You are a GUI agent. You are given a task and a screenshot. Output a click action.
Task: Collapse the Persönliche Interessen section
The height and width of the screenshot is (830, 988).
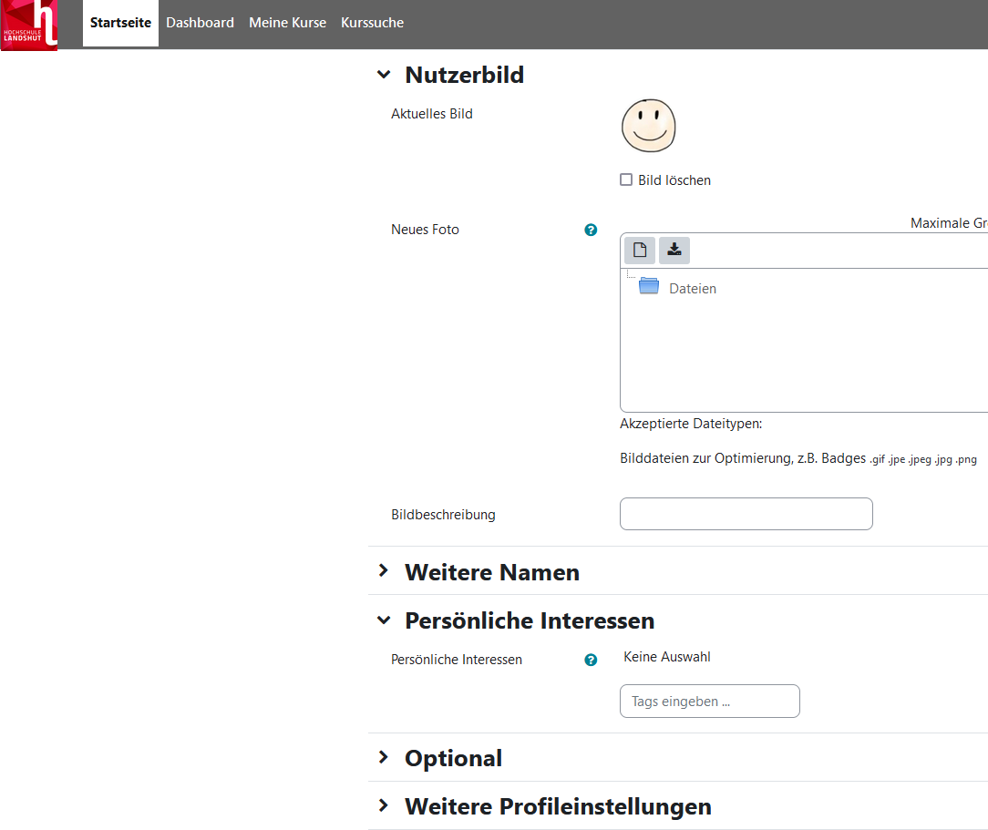[x=384, y=620]
